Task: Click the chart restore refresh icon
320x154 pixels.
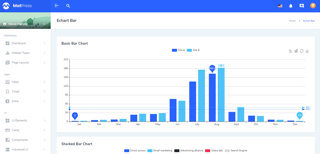Action: point(302,51)
